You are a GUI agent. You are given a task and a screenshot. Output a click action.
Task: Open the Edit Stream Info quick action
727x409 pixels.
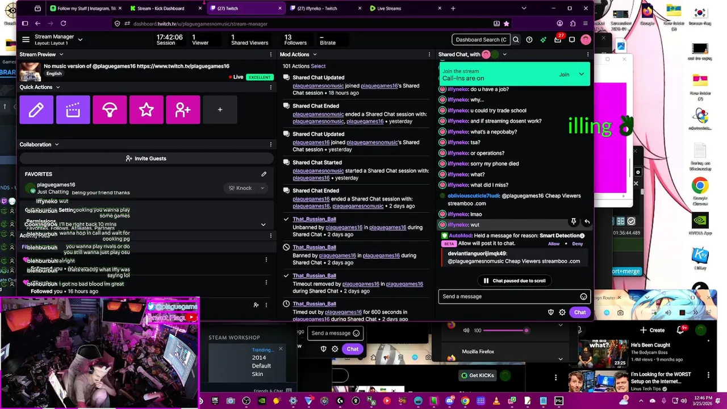(x=36, y=110)
